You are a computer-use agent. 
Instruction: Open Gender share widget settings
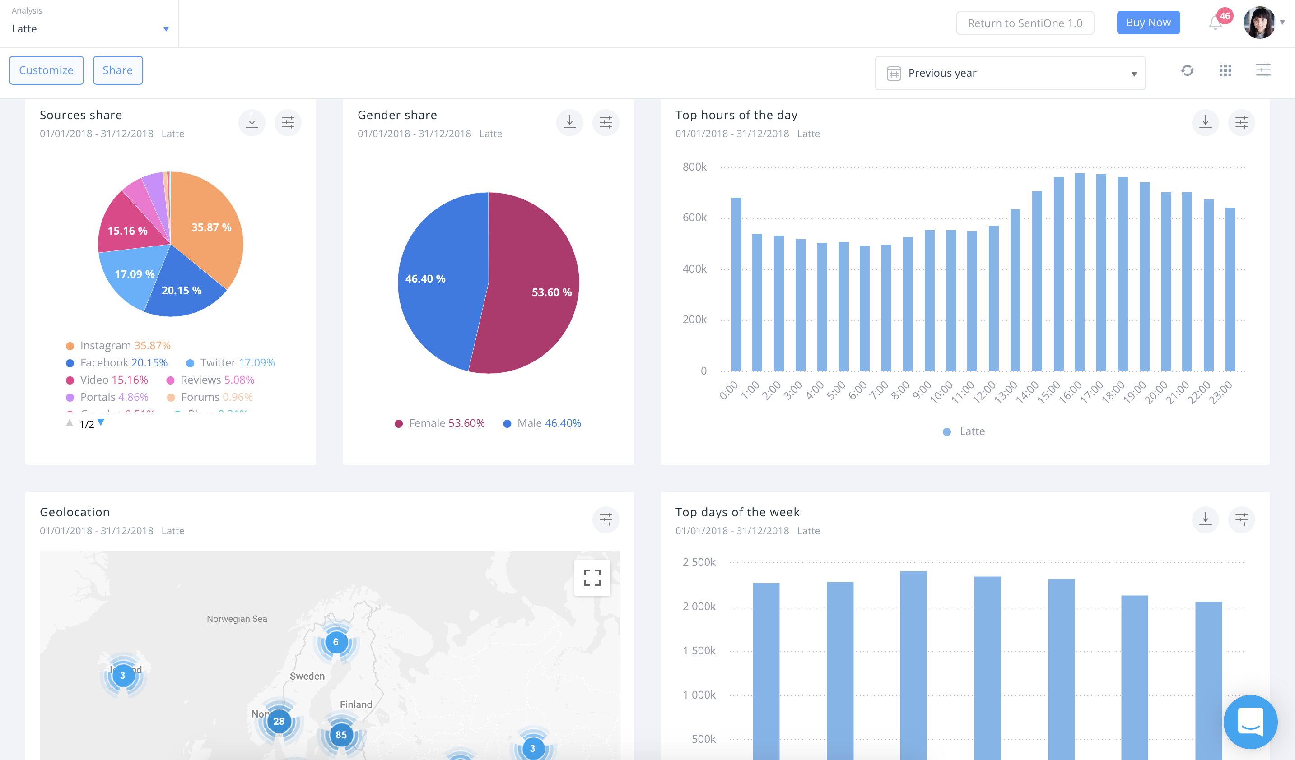[606, 122]
